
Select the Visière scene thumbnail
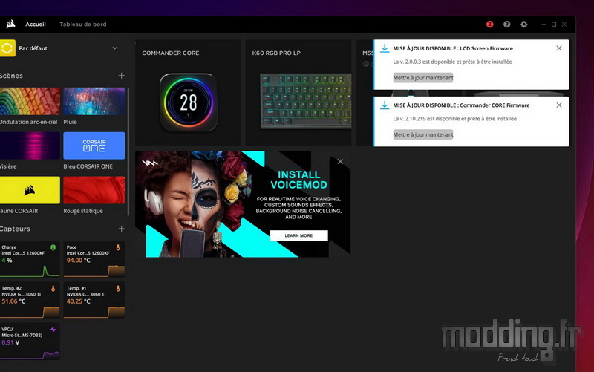click(x=30, y=146)
